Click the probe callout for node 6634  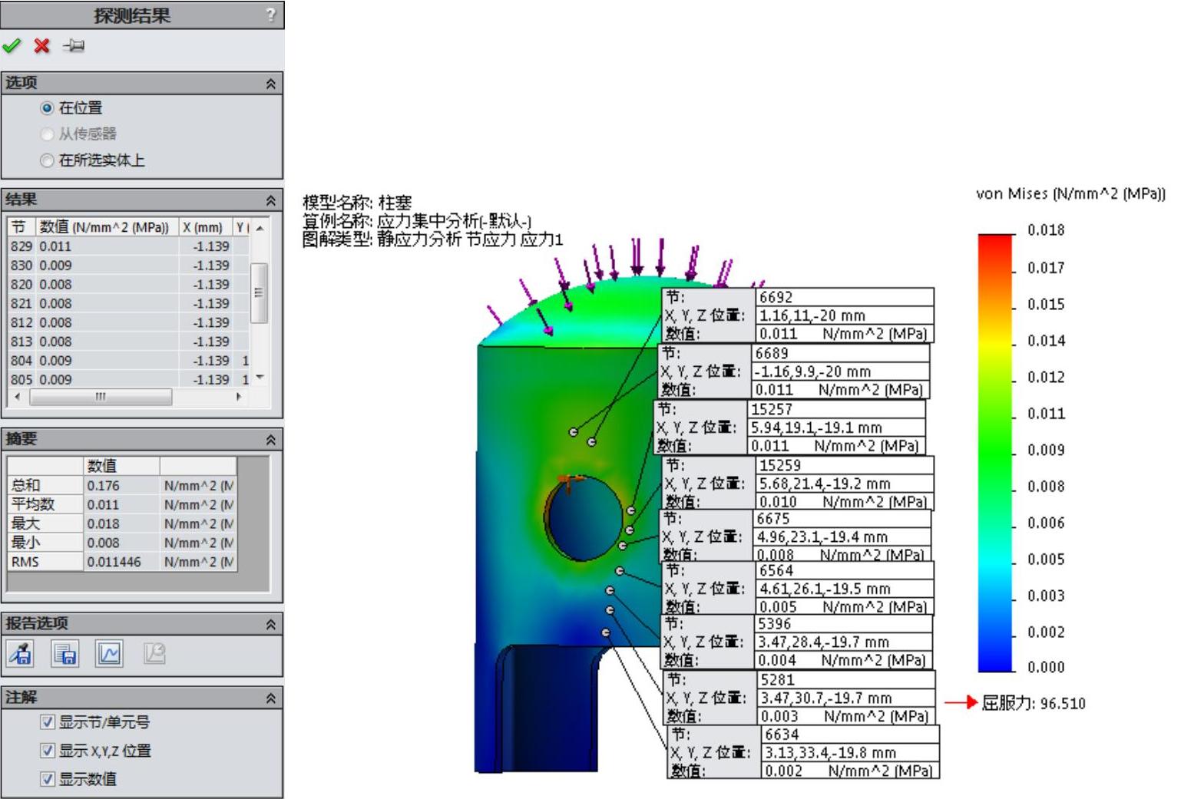tap(803, 752)
